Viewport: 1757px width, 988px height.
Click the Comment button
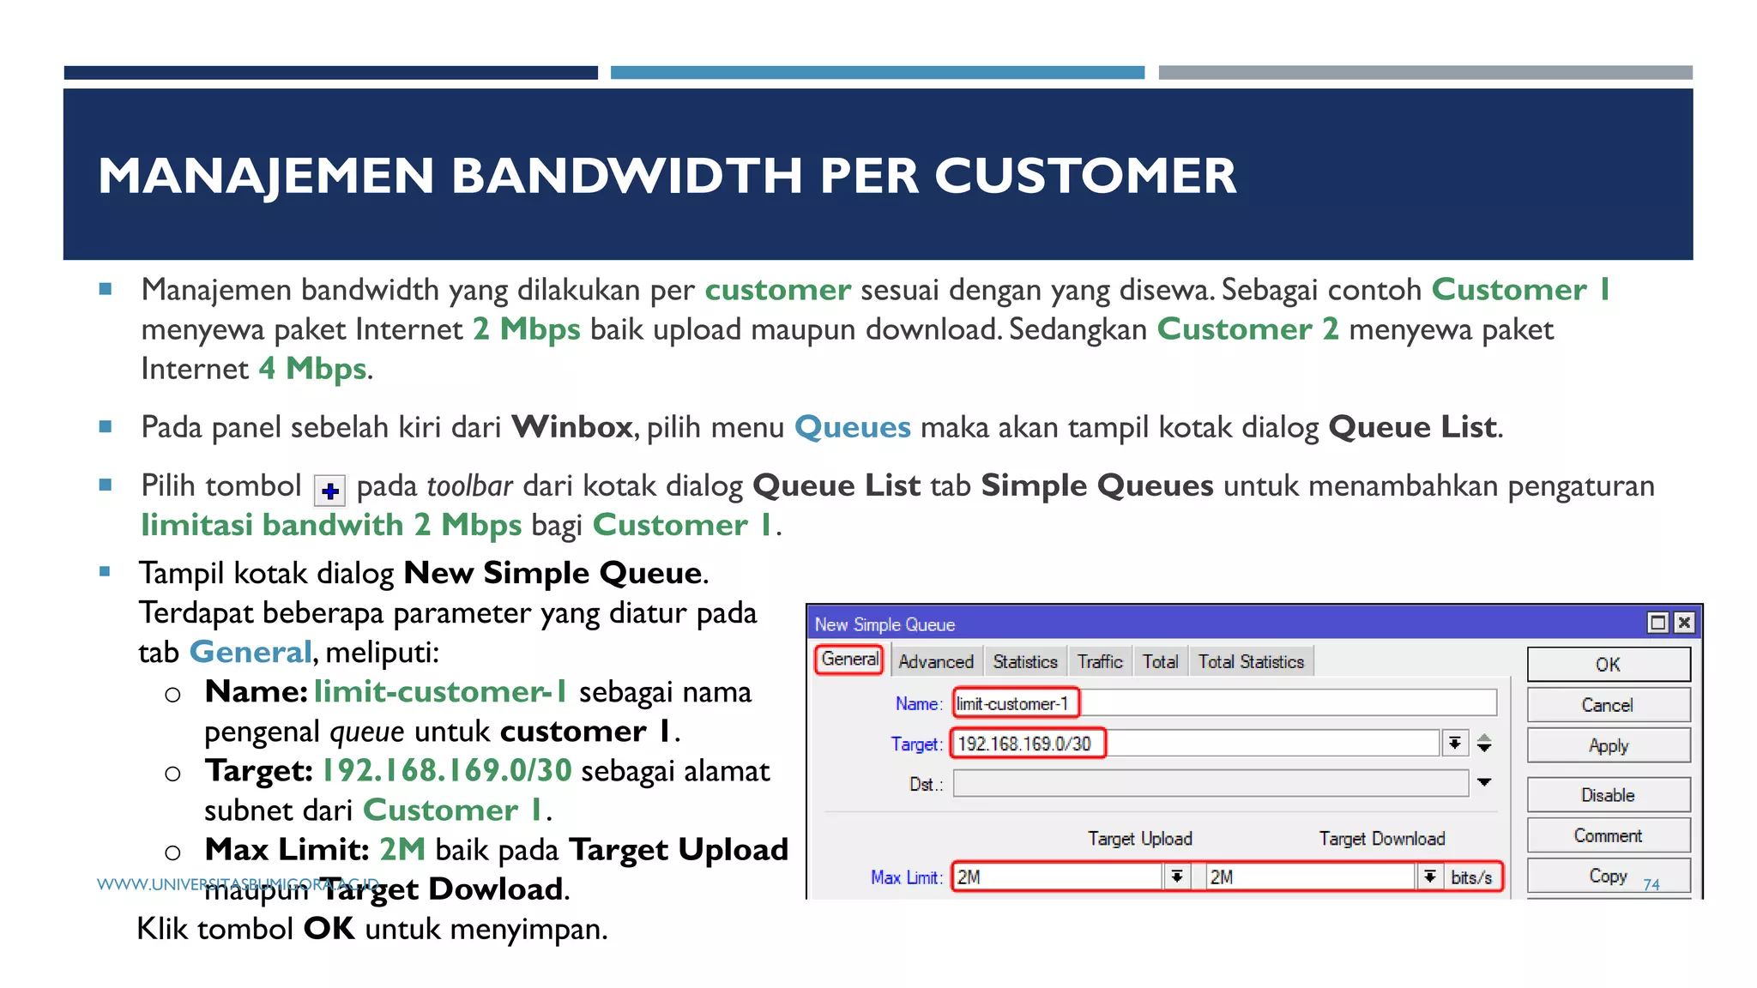1608,835
